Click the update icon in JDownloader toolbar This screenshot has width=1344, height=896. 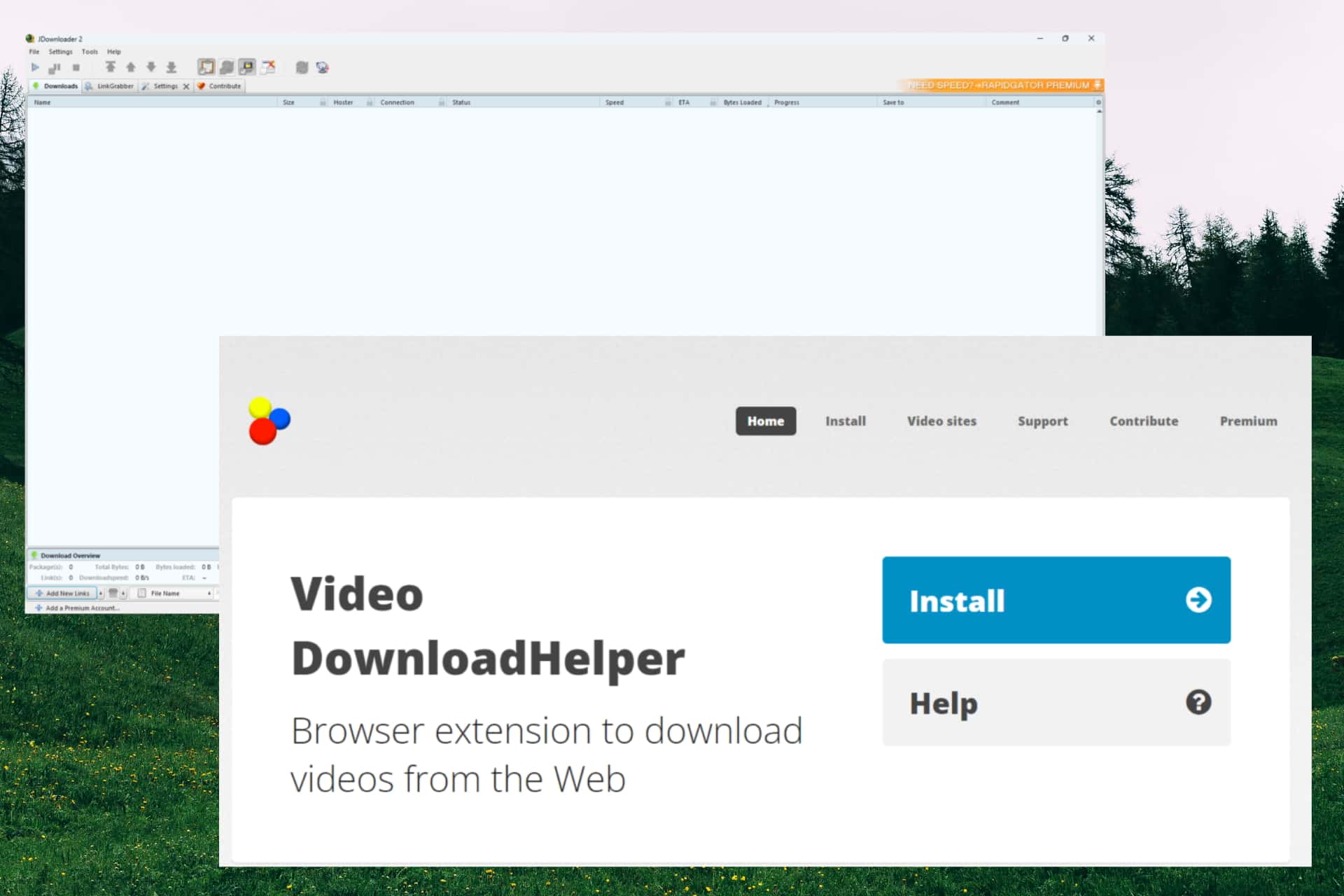click(302, 67)
